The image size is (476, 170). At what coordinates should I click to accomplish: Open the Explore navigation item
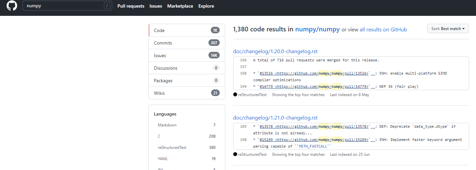(x=206, y=6)
